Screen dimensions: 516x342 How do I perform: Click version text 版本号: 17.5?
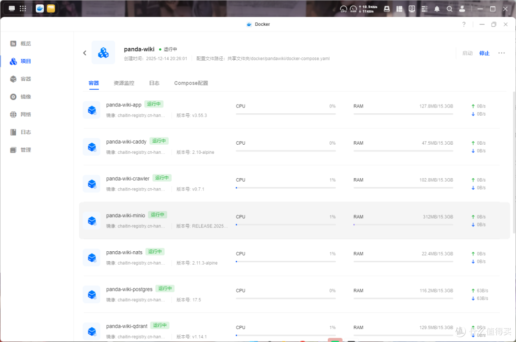(189, 300)
